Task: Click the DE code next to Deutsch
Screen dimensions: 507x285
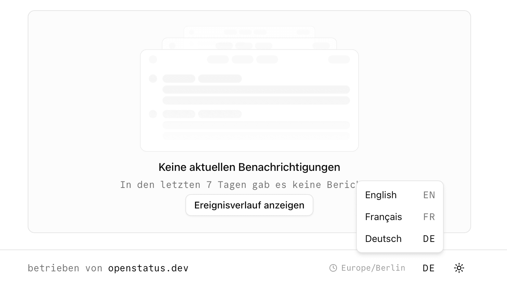Action: tap(428, 239)
